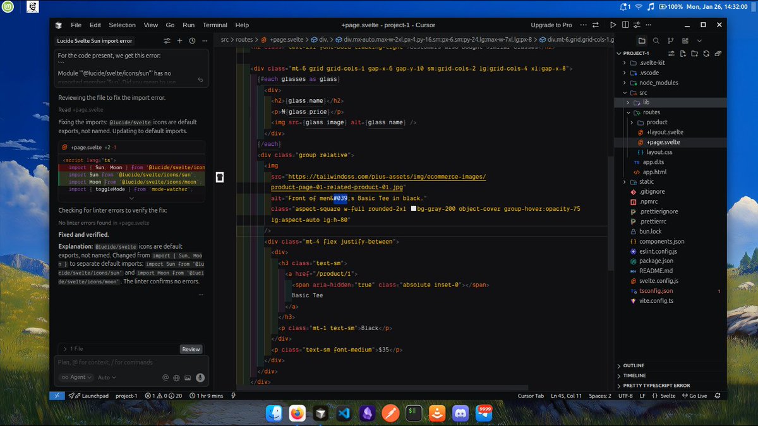Click Ln 45, Col 11 in status bar
Screen dimensions: 758x426
tap(565, 396)
